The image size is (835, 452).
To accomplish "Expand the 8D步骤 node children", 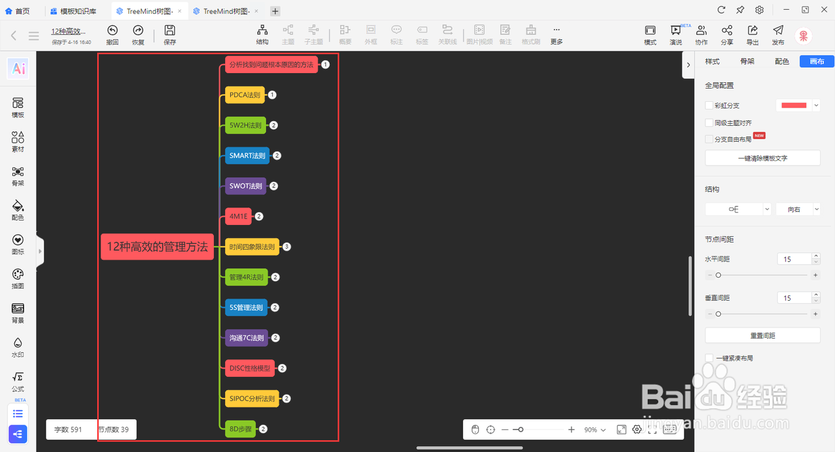I will pyautogui.click(x=263, y=429).
